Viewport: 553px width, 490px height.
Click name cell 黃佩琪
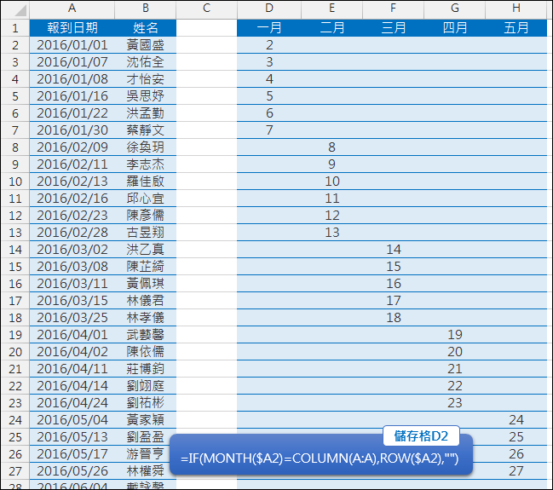click(146, 284)
